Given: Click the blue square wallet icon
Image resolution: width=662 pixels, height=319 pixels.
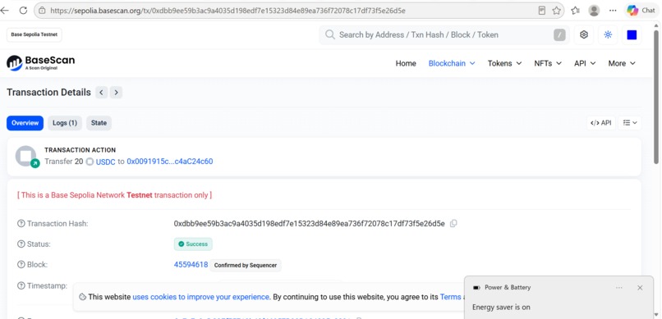Looking at the screenshot, I should click(632, 35).
